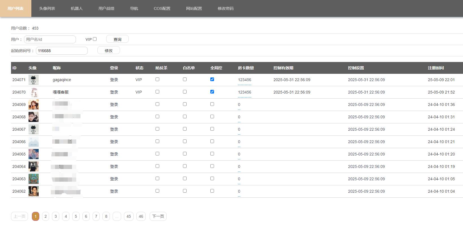Go to page 8

click(106, 216)
